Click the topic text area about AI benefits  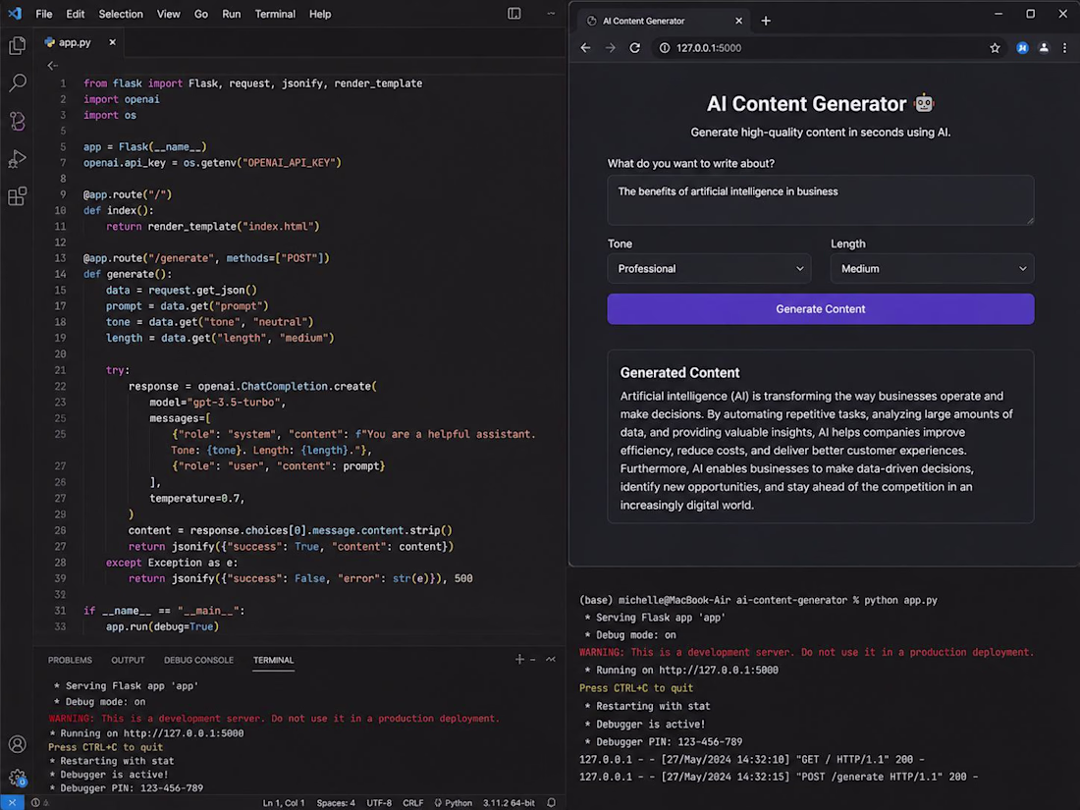coord(821,200)
